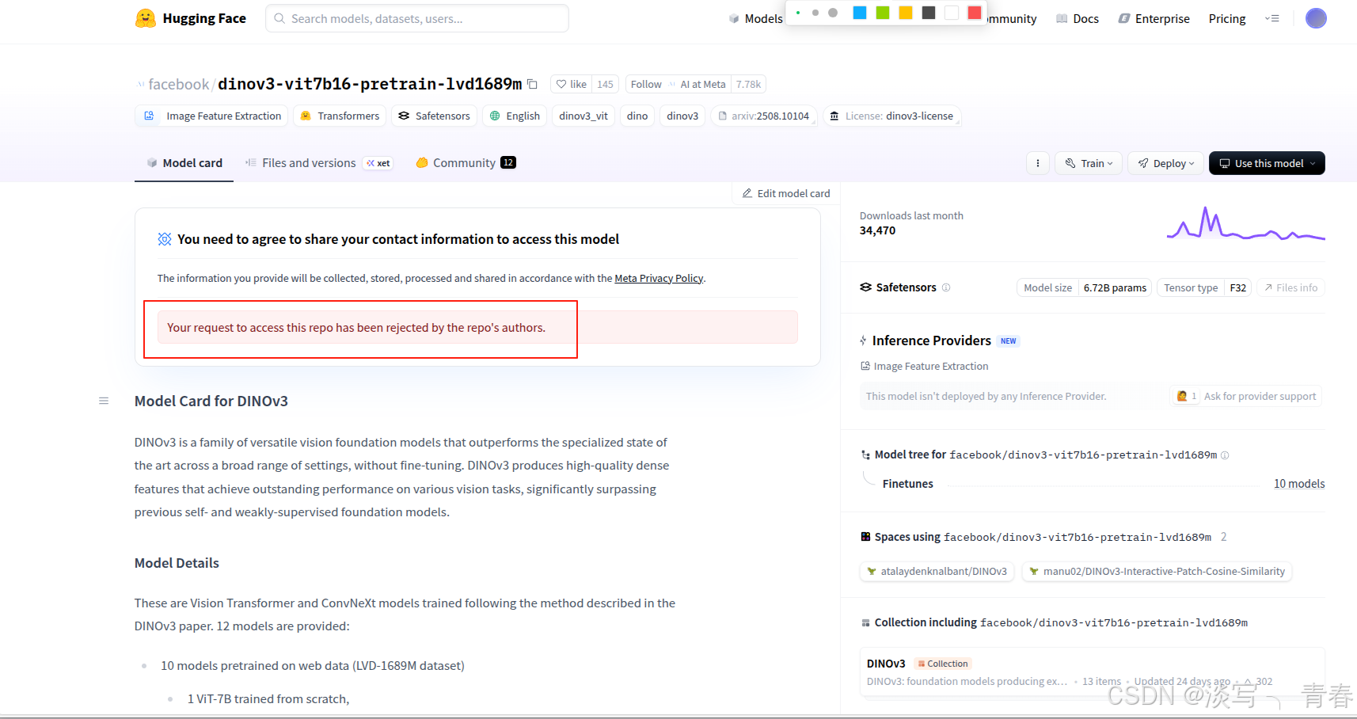Pick the green color in annotation palette
The width and height of the screenshot is (1357, 719).
[883, 12]
